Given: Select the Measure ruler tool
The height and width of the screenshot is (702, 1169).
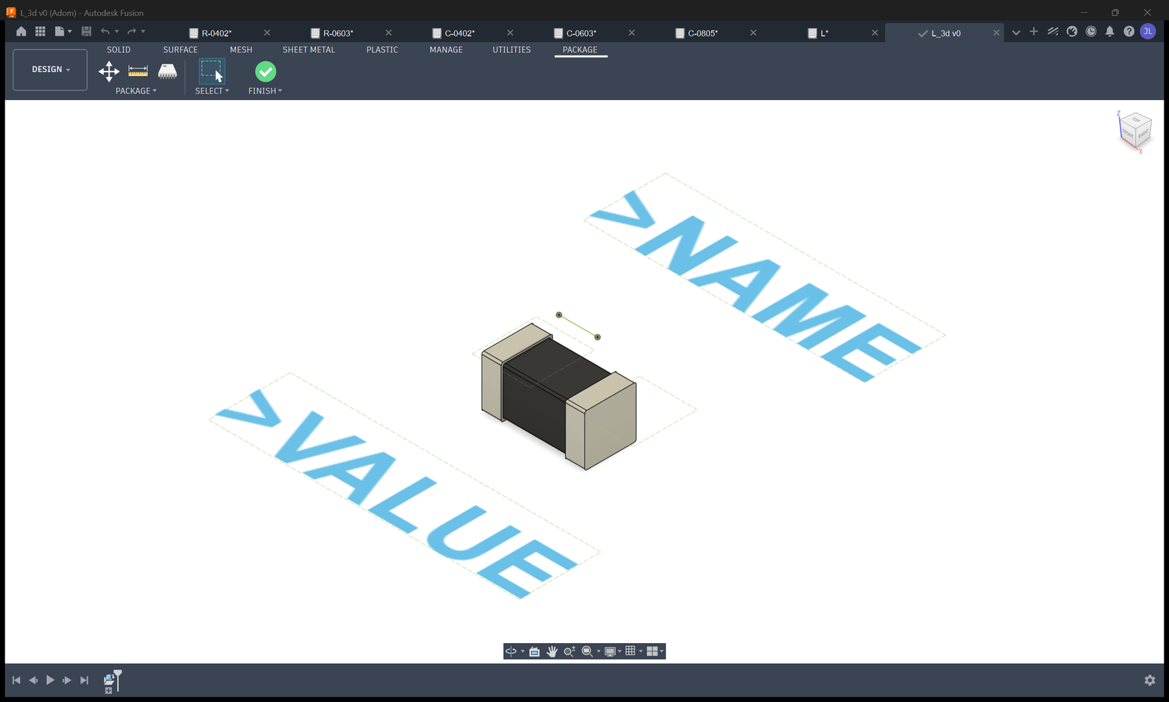Looking at the screenshot, I should (138, 71).
